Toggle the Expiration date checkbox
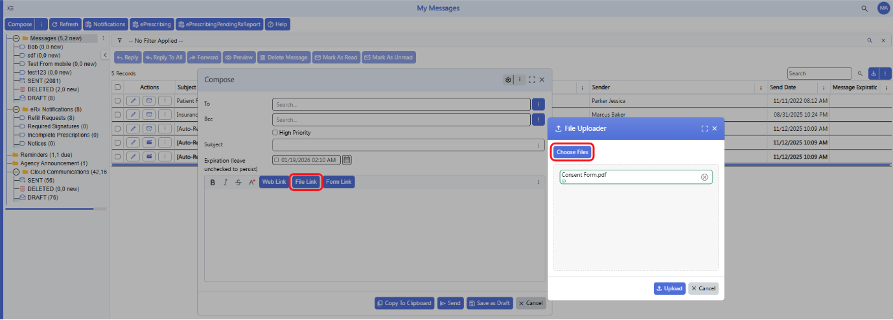 [x=277, y=159]
